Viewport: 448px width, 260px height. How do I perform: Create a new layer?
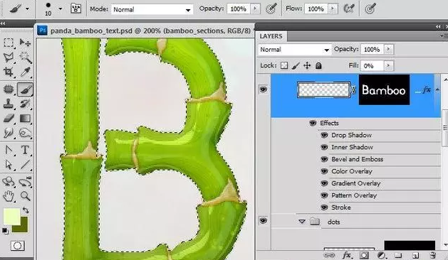click(415, 255)
